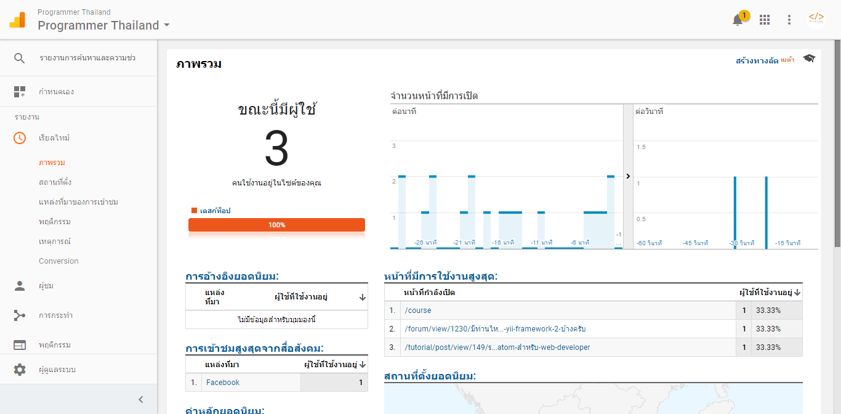This screenshot has width=841, height=414.
Task: Open the three-dot options menu
Action: click(789, 20)
